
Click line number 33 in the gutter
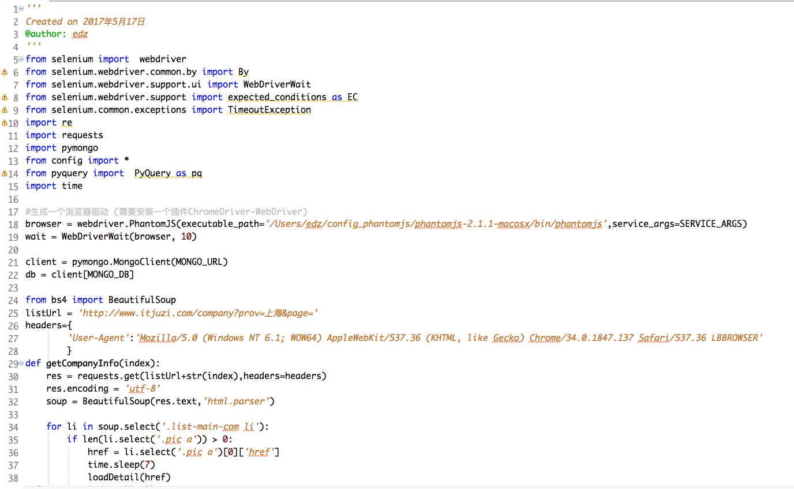13,414
